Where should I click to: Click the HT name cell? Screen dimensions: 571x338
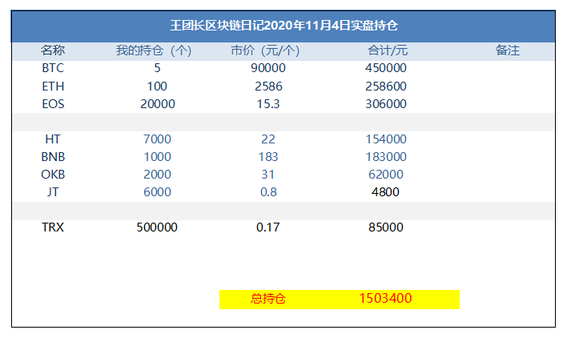[53, 139]
